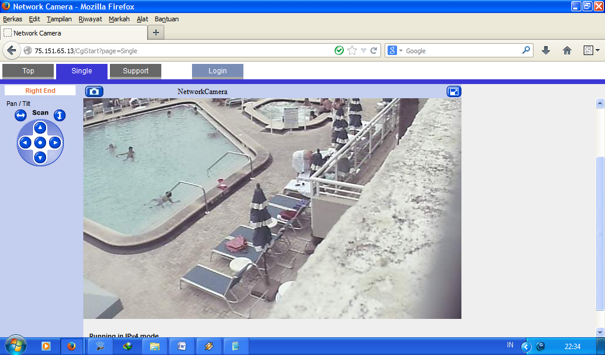Open the bookmark history dropdown arrow

363,51
